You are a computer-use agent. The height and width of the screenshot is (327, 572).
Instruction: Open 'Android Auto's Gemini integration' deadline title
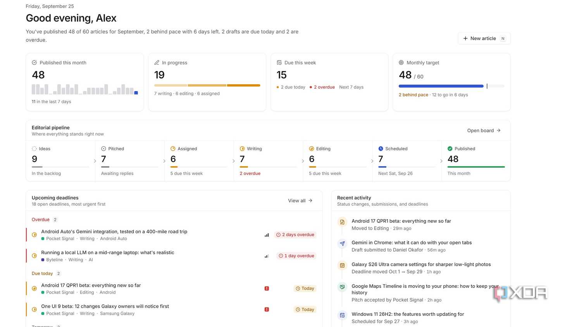pyautogui.click(x=114, y=232)
